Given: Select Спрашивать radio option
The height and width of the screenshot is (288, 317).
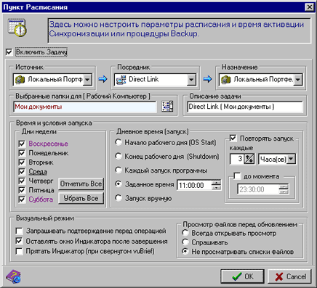Looking at the screenshot, I should 185,242.
